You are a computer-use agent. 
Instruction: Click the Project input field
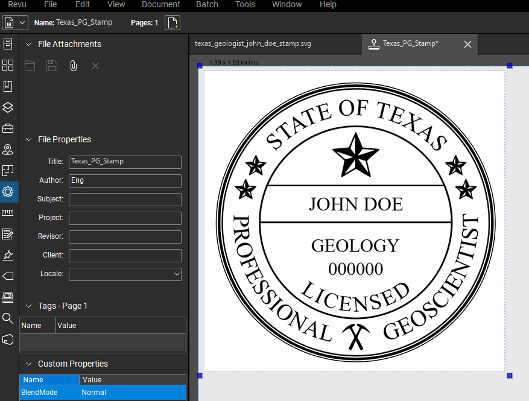[x=125, y=218]
